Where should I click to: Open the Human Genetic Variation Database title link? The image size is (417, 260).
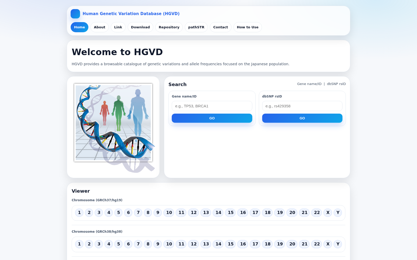[x=131, y=14]
